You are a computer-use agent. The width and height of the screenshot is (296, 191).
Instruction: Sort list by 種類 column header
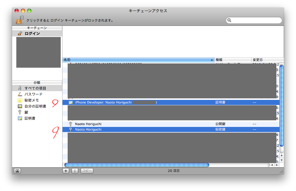233,60
